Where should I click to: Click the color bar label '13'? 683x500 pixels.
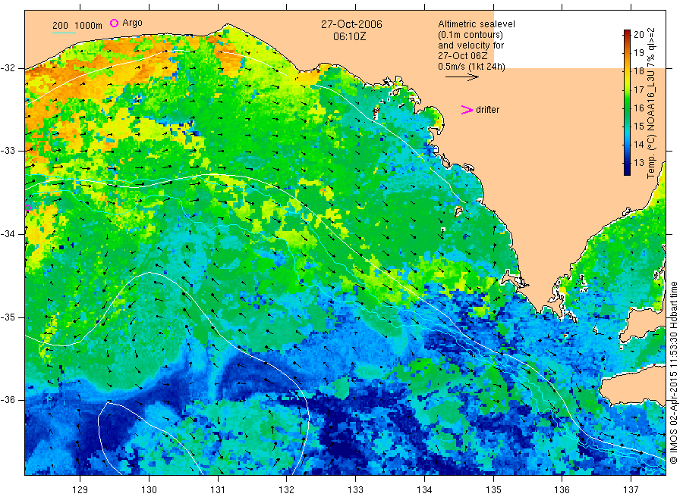[638, 163]
